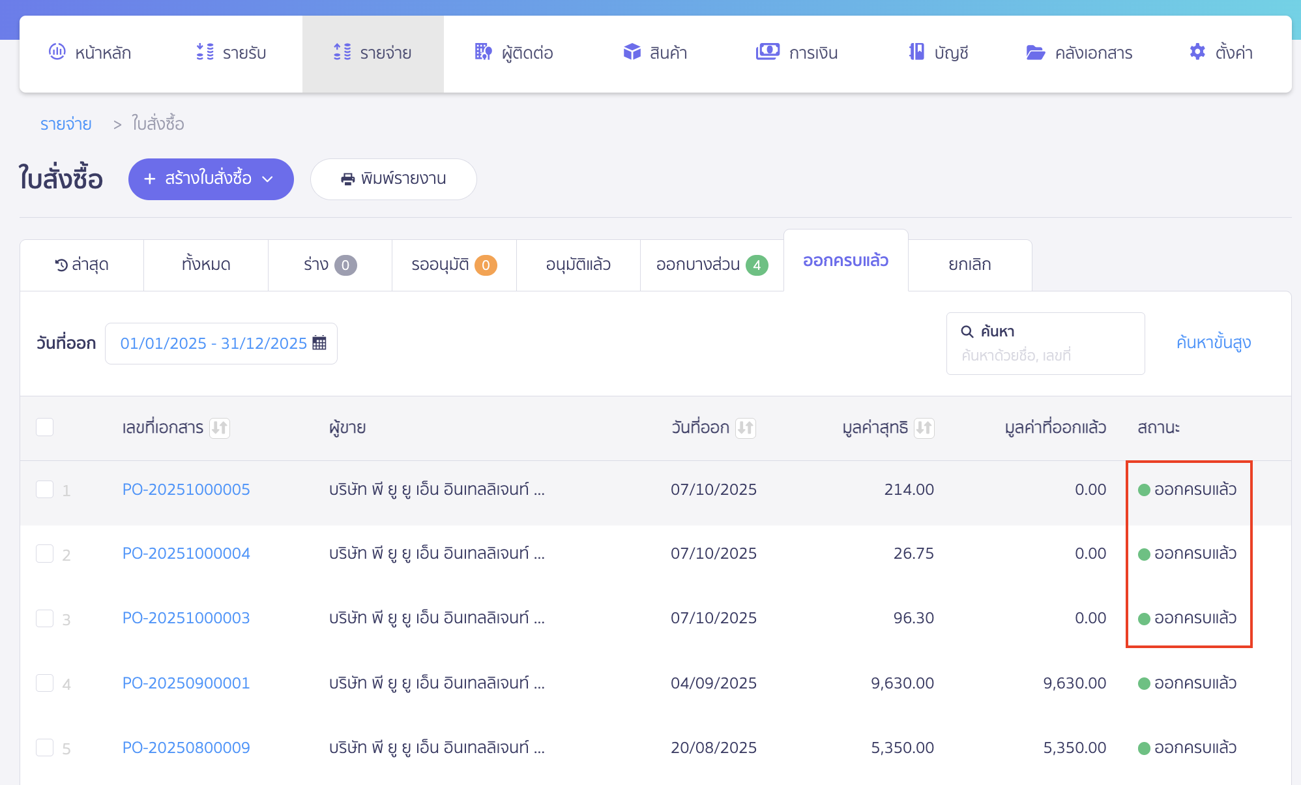
Task: Sort by เลขที่เอกสาร column arrows
Action: (220, 428)
